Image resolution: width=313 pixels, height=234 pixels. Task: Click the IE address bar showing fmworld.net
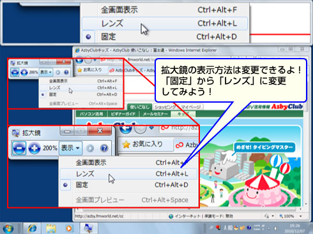coord(128,60)
